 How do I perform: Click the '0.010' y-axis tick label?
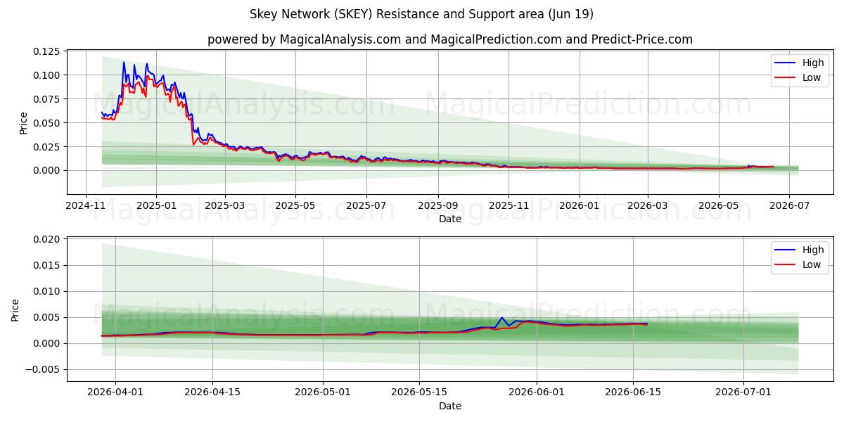(x=47, y=291)
